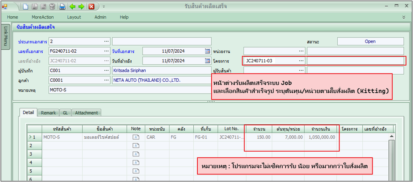Image resolution: width=413 pixels, height=182 pixels.
Task: Click the Save diskette icon
Action: point(35,6)
